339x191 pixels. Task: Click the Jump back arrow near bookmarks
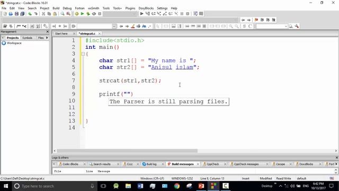243,20
